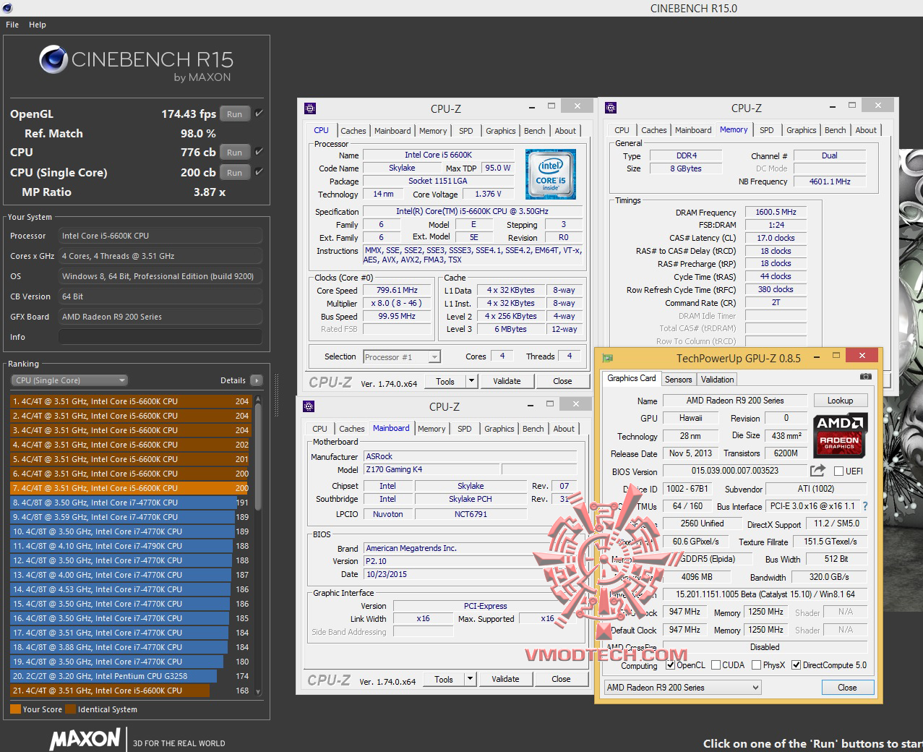Click the Intel Core i5 logo badge
Image resolution: width=923 pixels, height=752 pixels.
[551, 174]
